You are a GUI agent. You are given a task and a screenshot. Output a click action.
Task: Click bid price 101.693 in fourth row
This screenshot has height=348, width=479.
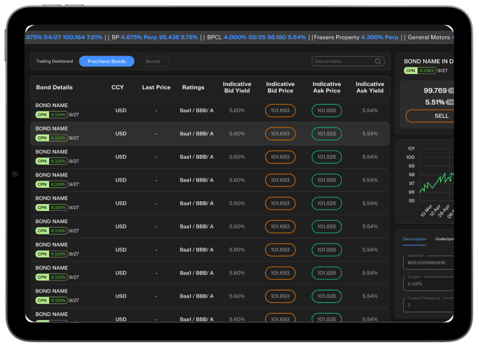pyautogui.click(x=280, y=180)
